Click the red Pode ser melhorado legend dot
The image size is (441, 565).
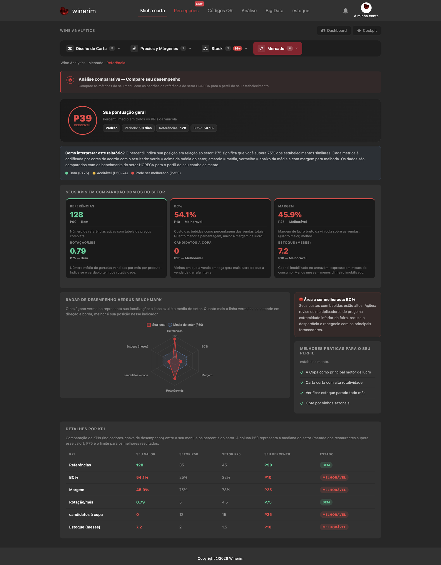point(133,173)
